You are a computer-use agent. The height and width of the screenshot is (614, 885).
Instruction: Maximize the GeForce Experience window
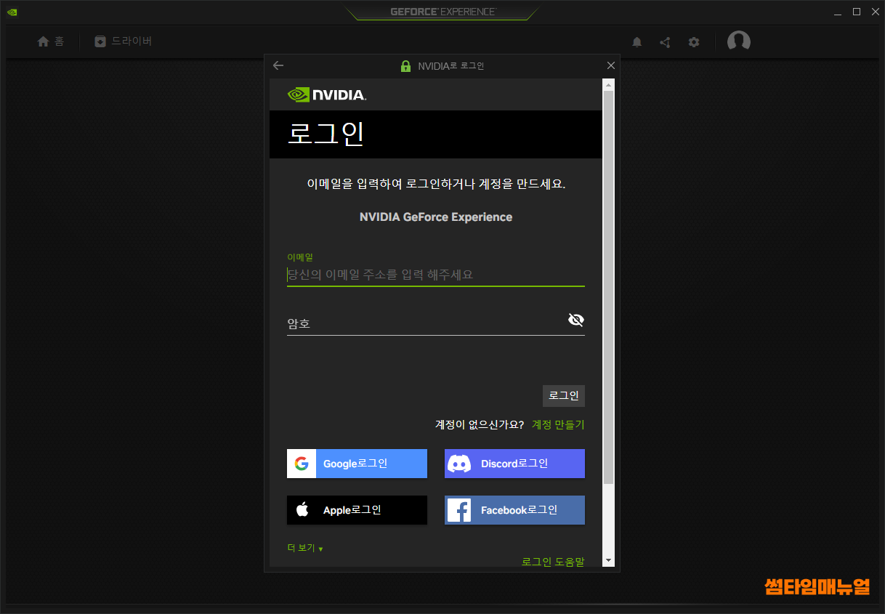[x=857, y=12]
